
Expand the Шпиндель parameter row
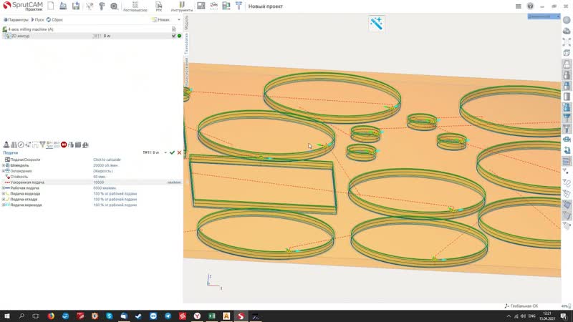[x=4, y=165]
